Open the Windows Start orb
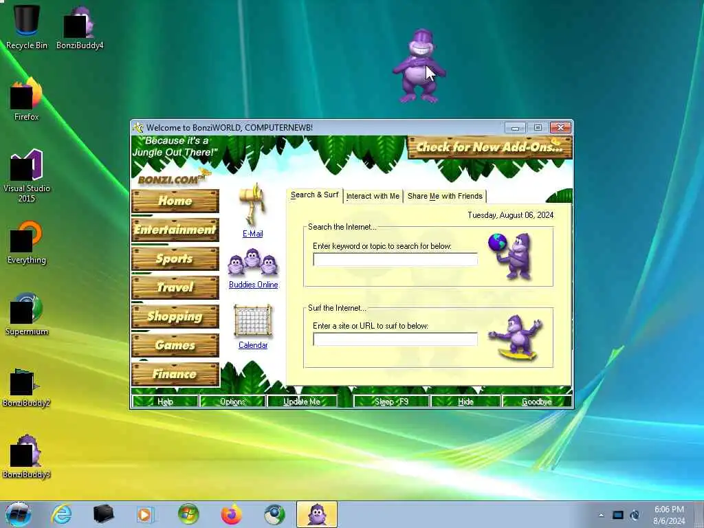Screen dimensions: 704x528 pos(18,514)
